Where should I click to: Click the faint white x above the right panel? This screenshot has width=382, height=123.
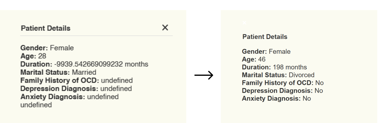(x=244, y=22)
